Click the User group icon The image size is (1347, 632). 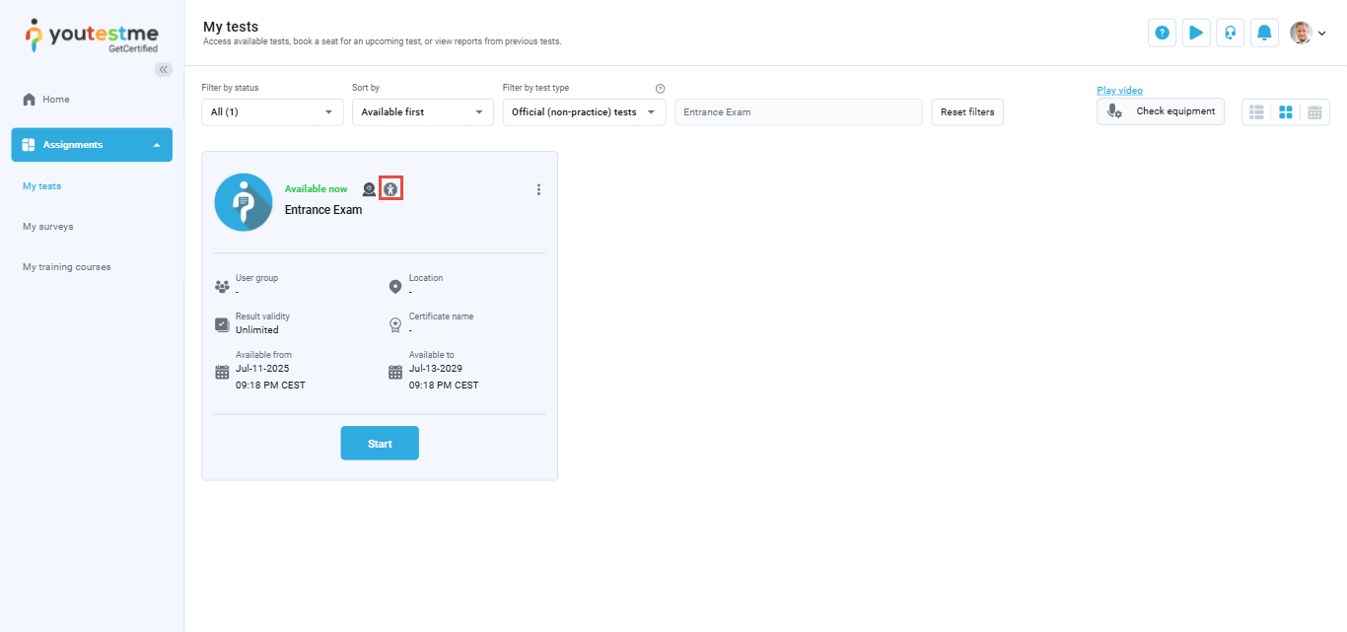[222, 287]
